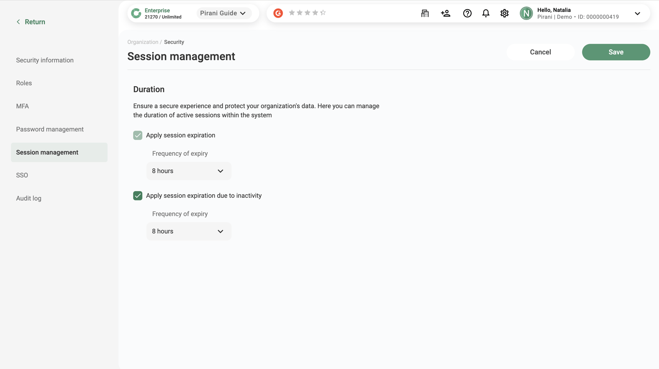
Task: Click the Pirani logo icon
Action: tap(136, 13)
